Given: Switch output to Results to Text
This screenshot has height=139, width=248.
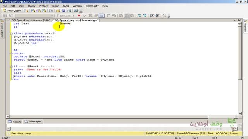Looking at the screenshot, I should [121, 15].
